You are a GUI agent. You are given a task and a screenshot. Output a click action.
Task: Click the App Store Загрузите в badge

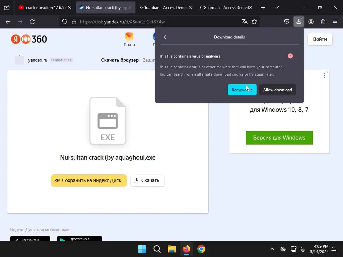30,239
